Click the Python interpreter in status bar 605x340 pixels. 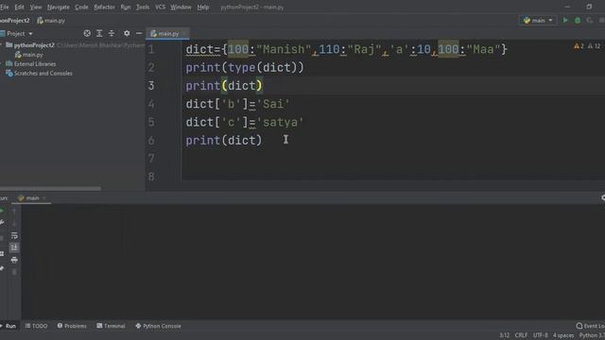(x=592, y=335)
